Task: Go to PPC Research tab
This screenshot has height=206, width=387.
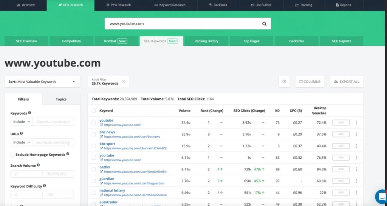Action: coord(118,5)
